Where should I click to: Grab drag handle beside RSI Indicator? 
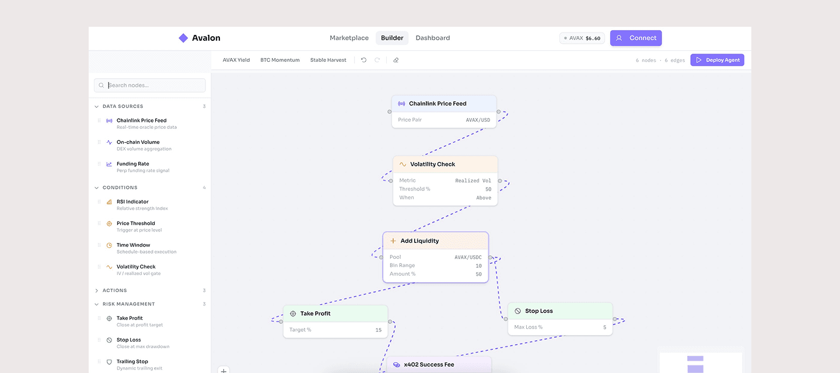click(x=99, y=202)
